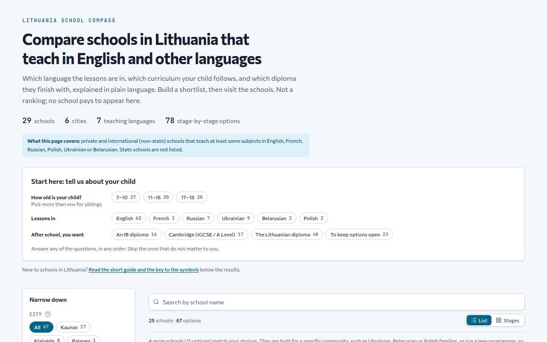This screenshot has width=547, height=342.
Task: Click the 'Pick more than one for siblings' hint
Action: (x=67, y=204)
